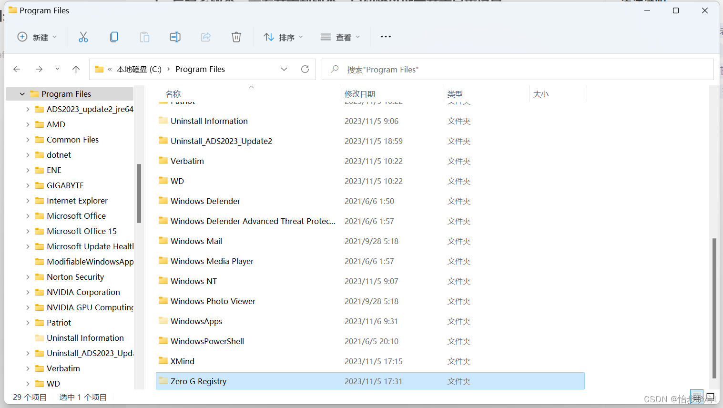Collapse the Program Files tree node
This screenshot has height=408, width=723.
tap(22, 94)
